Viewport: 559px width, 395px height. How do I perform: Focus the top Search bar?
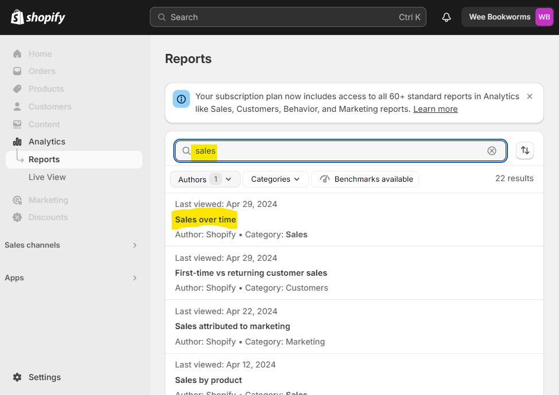288,17
